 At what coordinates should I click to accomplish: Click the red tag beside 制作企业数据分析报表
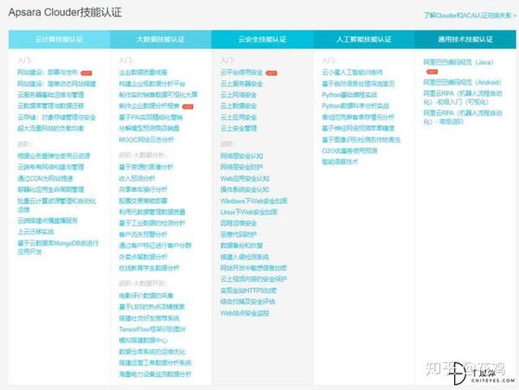(x=188, y=106)
